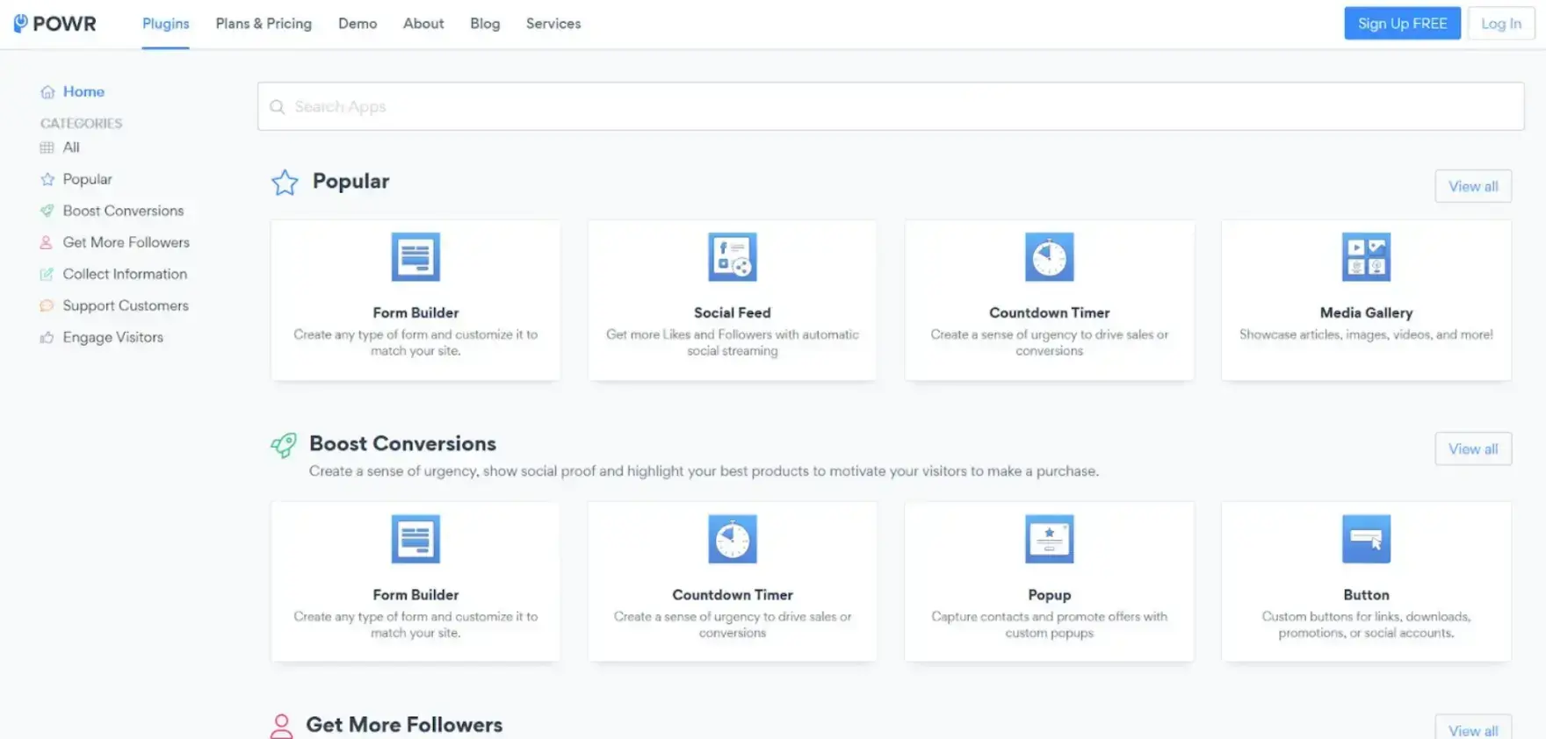
Task: Visit the Blog link
Action: coord(485,24)
